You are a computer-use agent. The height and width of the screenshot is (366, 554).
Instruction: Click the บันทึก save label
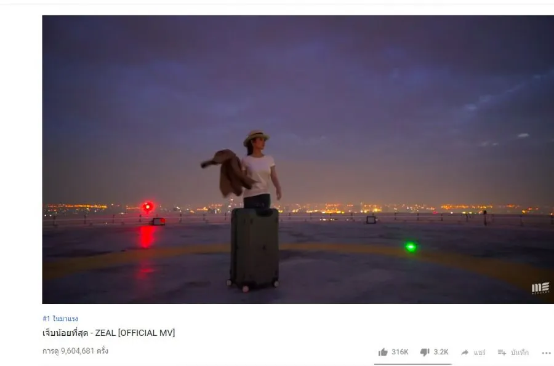coord(520,352)
